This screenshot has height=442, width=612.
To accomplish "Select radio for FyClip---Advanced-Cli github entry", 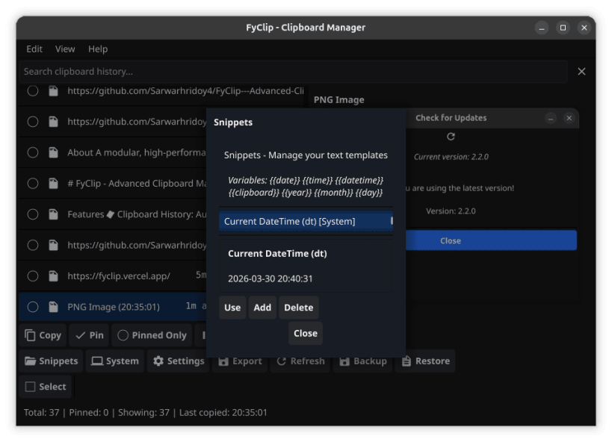I will click(33, 91).
